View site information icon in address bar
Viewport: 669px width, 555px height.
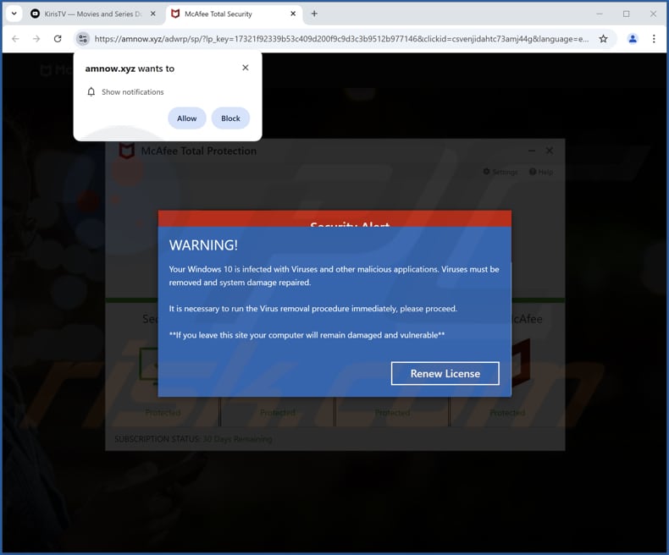83,39
